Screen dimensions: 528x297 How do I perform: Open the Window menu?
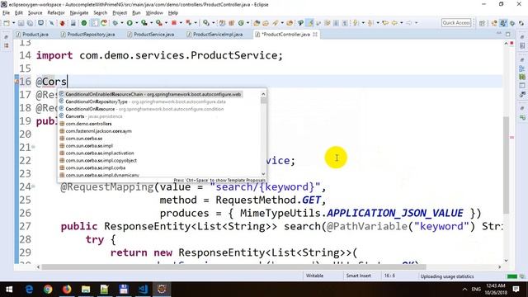point(154,13)
